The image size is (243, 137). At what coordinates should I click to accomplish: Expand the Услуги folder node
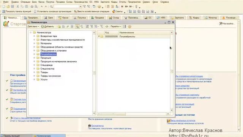(x=34, y=80)
